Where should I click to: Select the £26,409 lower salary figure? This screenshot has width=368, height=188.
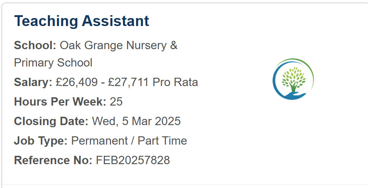(x=77, y=82)
